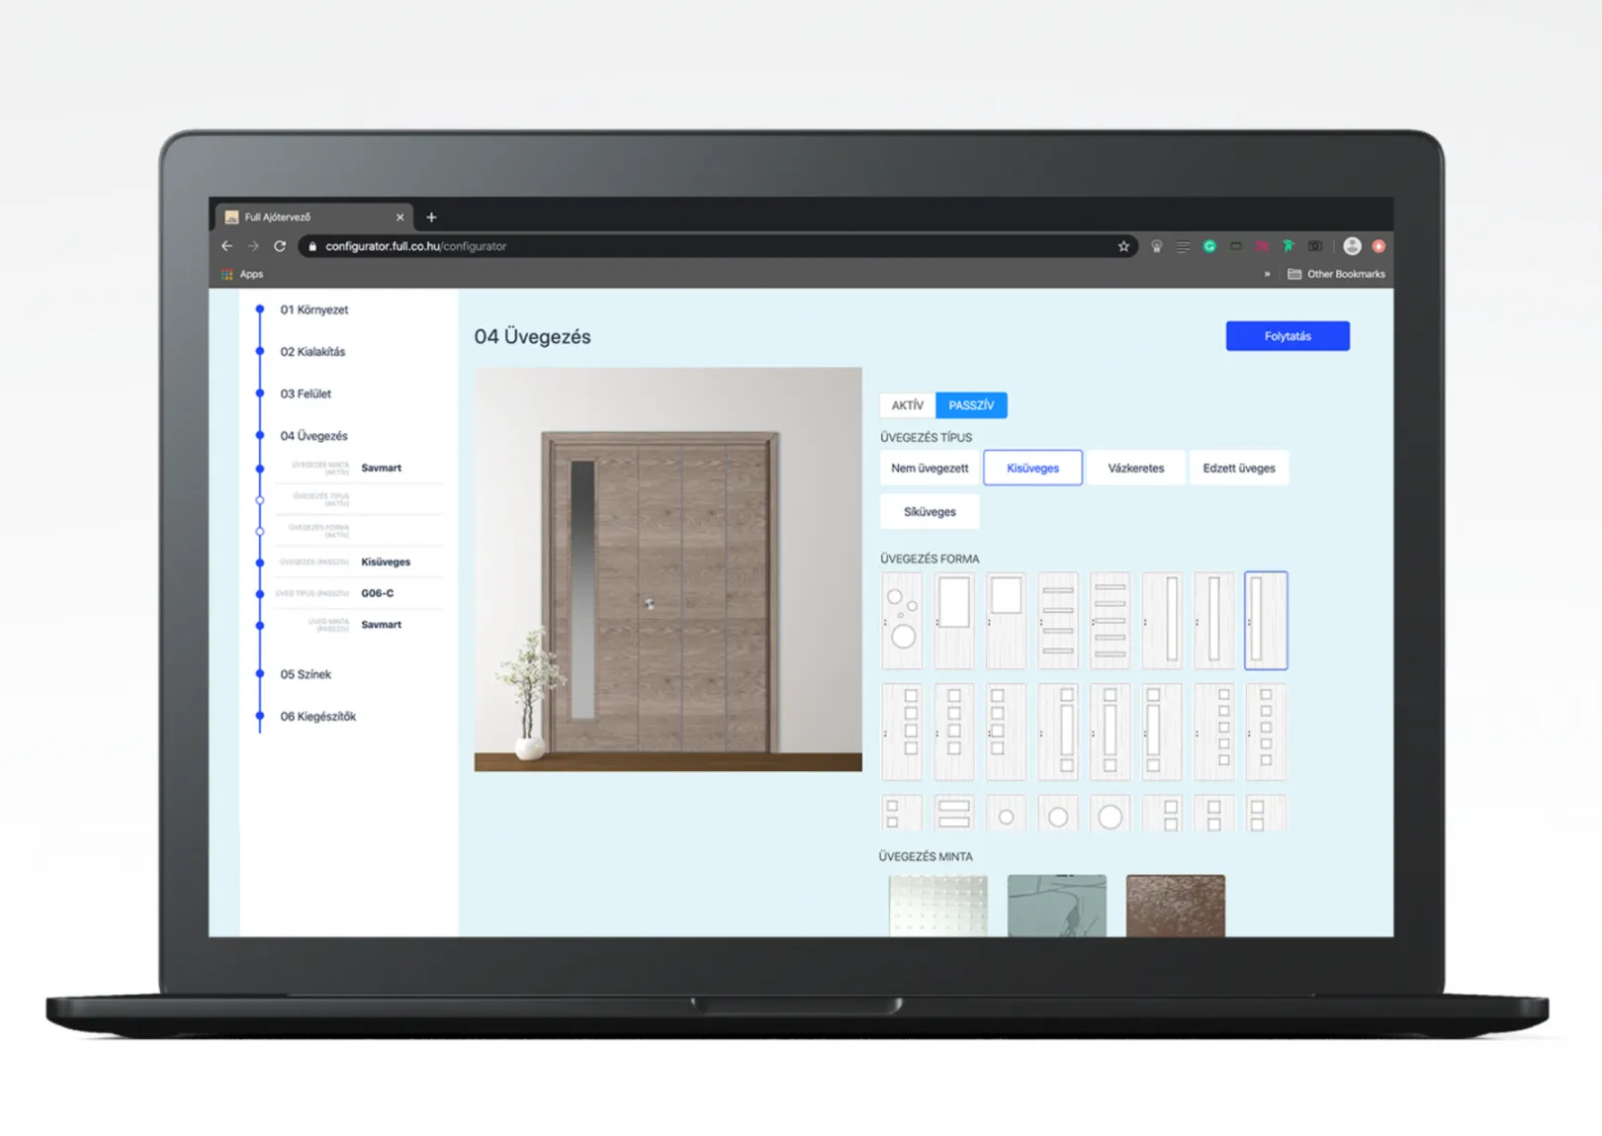Switch to the AKTÍV door leaf tab
Image resolution: width=1602 pixels, height=1136 pixels.
pyautogui.click(x=907, y=405)
